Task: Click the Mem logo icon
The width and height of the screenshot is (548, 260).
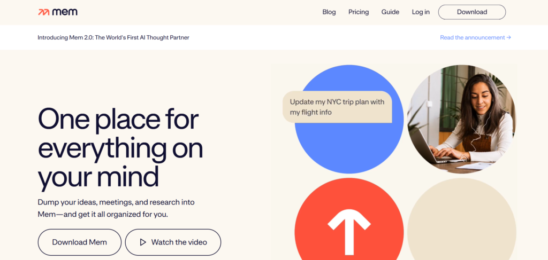Action: (x=44, y=12)
